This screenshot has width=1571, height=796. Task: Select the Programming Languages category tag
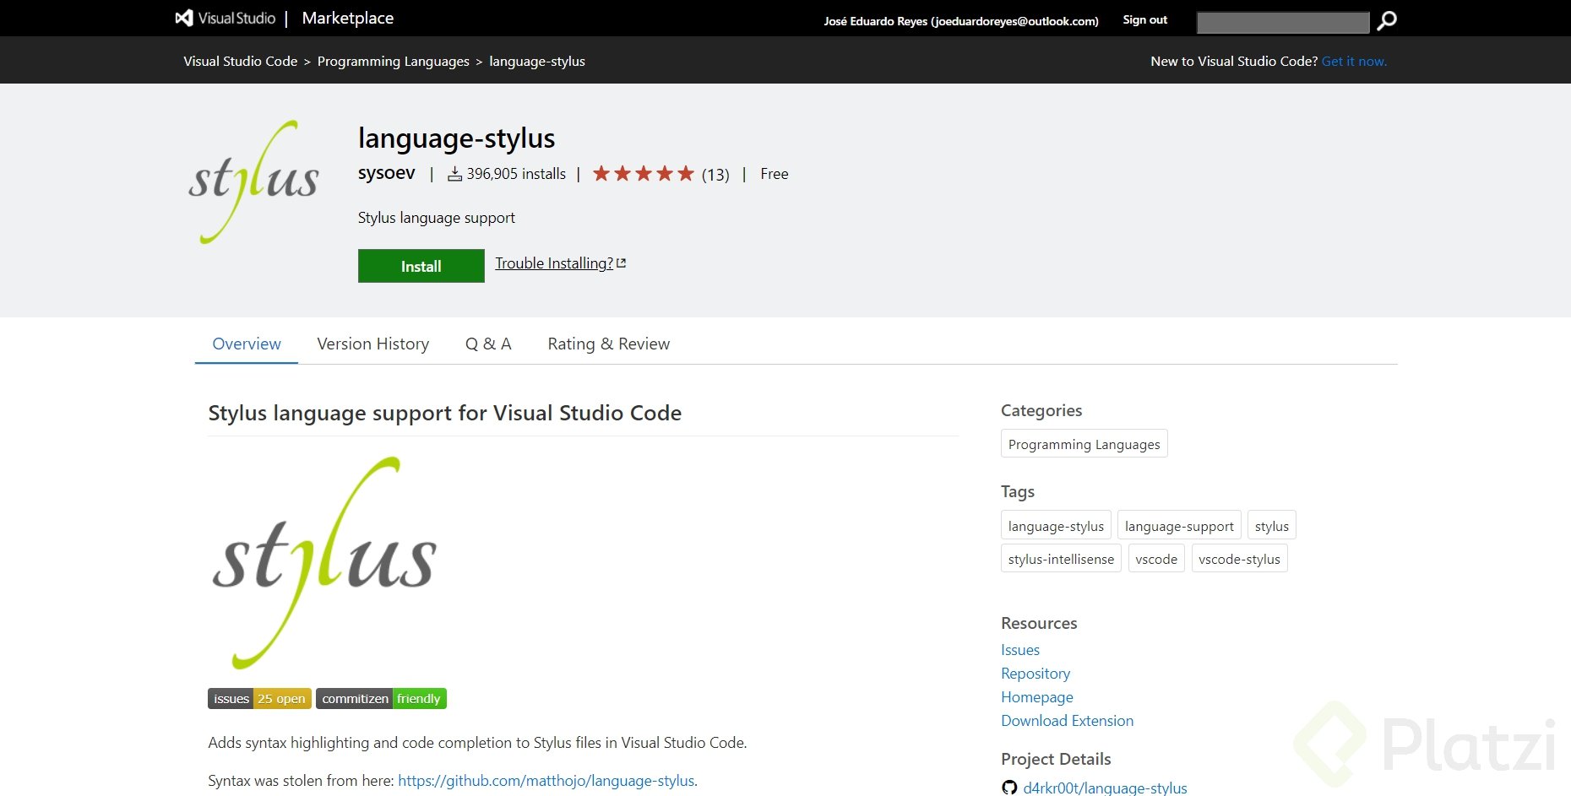point(1084,443)
